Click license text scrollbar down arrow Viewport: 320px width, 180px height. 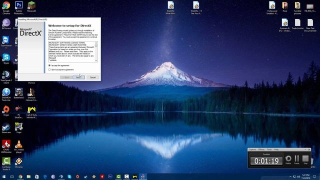tap(96, 60)
